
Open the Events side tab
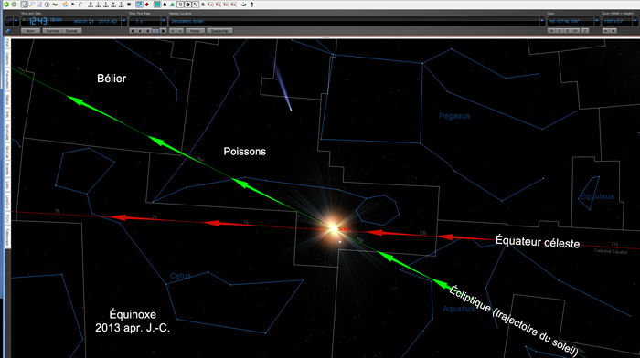[7, 169]
